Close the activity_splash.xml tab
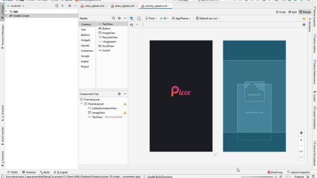The height and width of the screenshot is (178, 317). click(169, 6)
